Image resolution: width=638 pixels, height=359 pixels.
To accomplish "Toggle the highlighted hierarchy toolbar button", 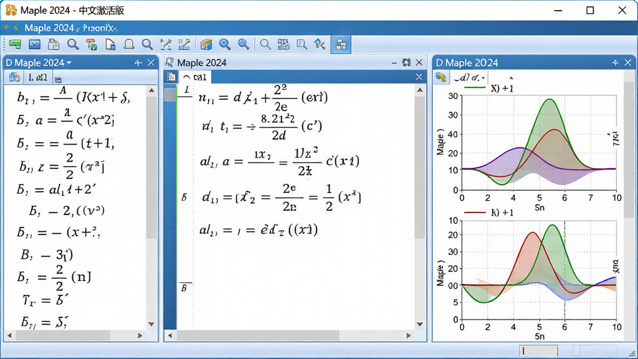I will pyautogui.click(x=341, y=44).
